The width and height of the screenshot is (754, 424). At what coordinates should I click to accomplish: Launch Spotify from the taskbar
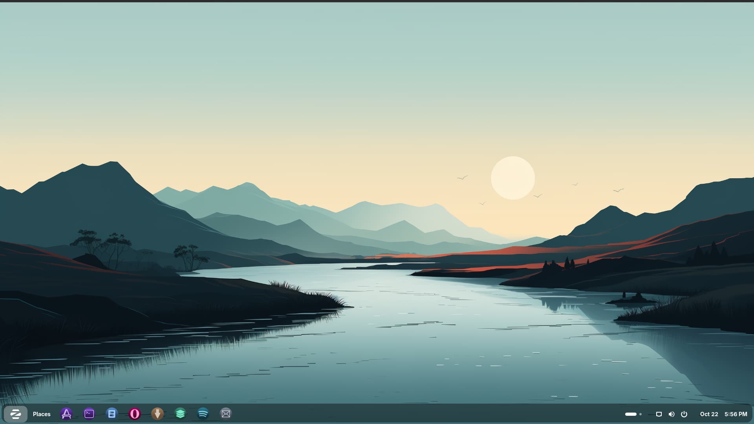203,414
